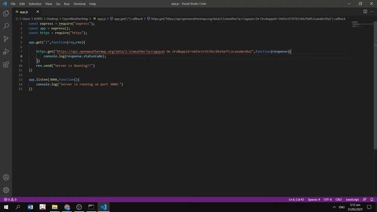Screen dimensions: 377x212
Task: Click ENG input language indicator
Action: coord(342,207)
